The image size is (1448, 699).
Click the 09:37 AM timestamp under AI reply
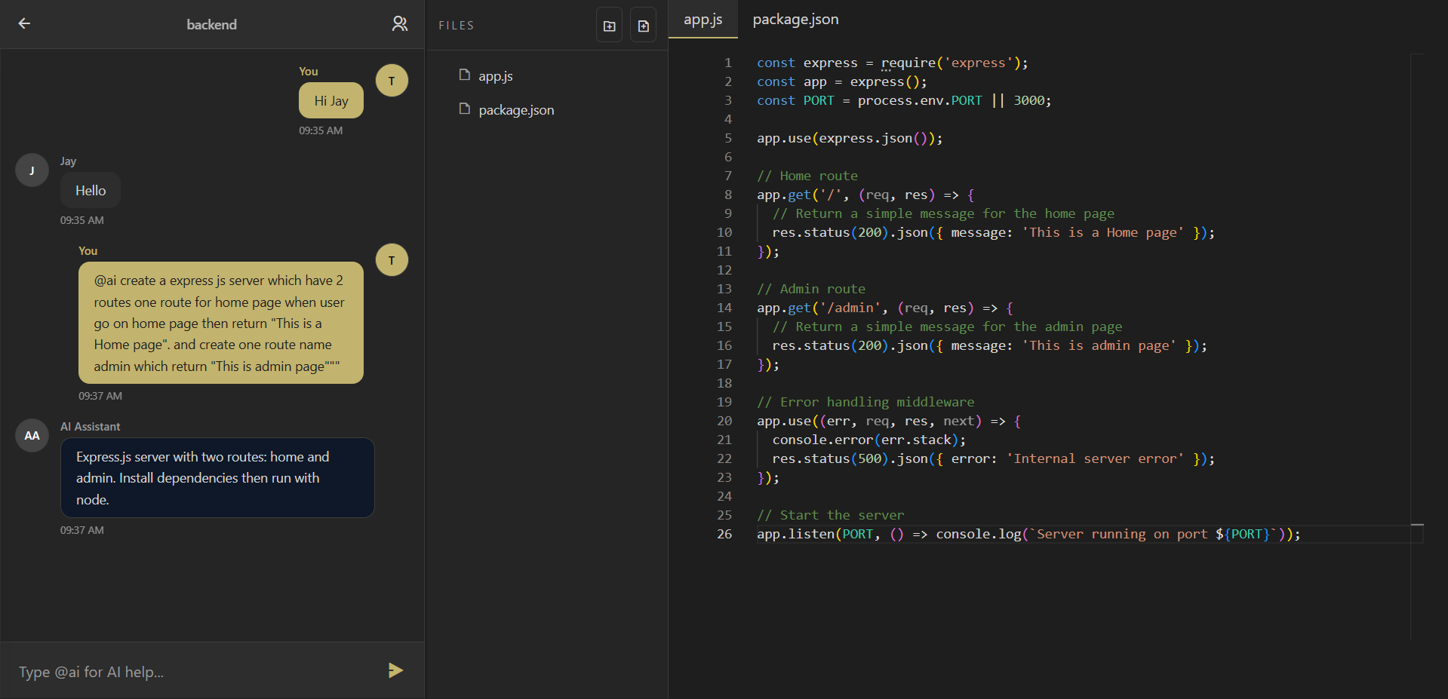click(x=82, y=530)
